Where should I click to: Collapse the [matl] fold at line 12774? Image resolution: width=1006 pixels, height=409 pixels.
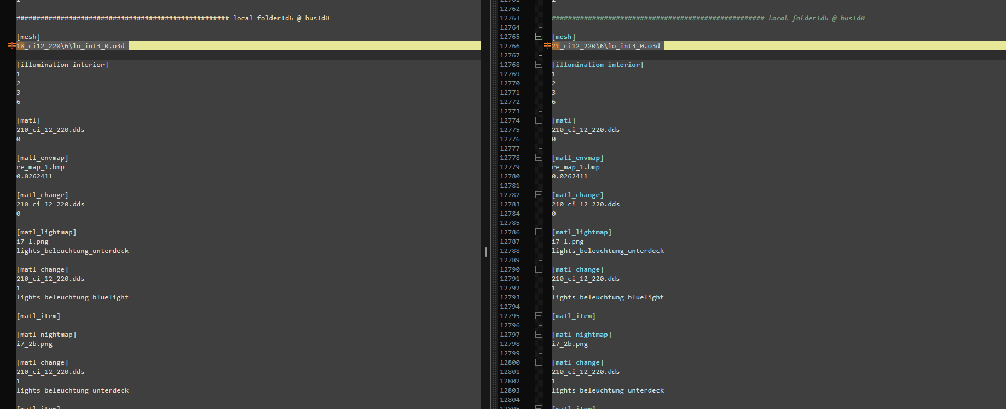(x=539, y=120)
